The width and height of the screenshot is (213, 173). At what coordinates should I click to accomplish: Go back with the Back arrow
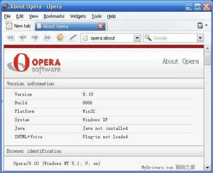[23, 38]
